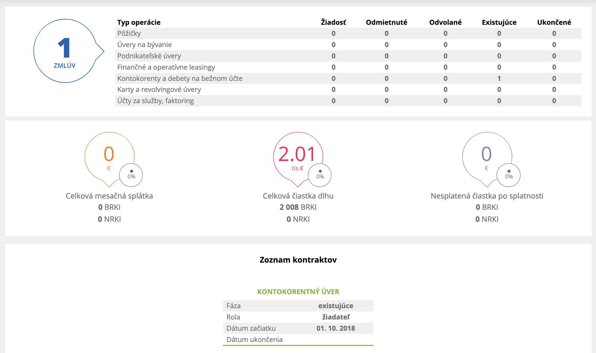This screenshot has width=596, height=353.
Task: Select 0% circle beside the pink debt bubble
Action: point(320,175)
